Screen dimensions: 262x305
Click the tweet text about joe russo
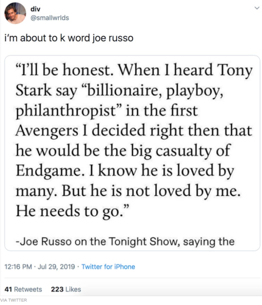[x=69, y=38]
